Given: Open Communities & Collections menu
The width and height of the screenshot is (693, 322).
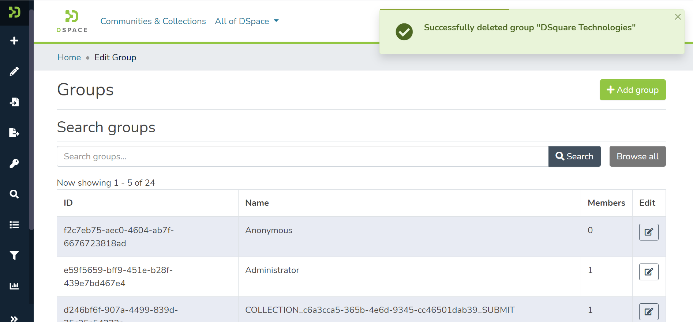Looking at the screenshot, I should click(153, 21).
